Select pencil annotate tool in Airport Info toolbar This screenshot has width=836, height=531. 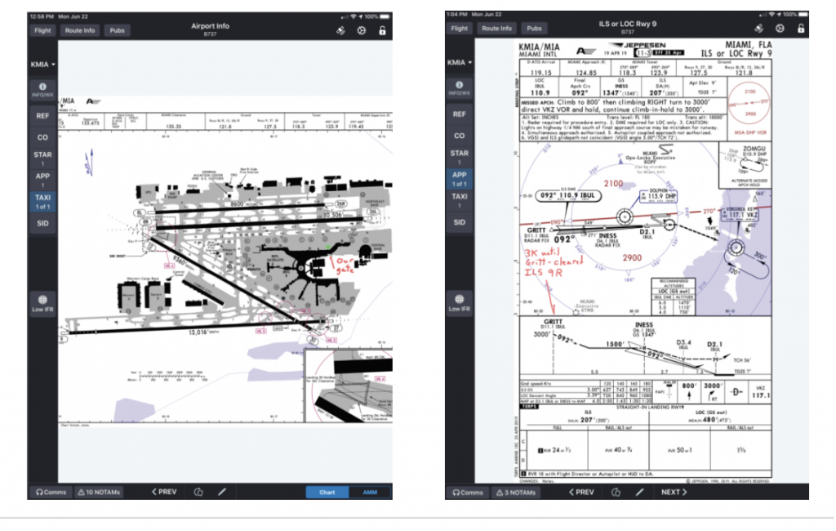[x=222, y=492]
